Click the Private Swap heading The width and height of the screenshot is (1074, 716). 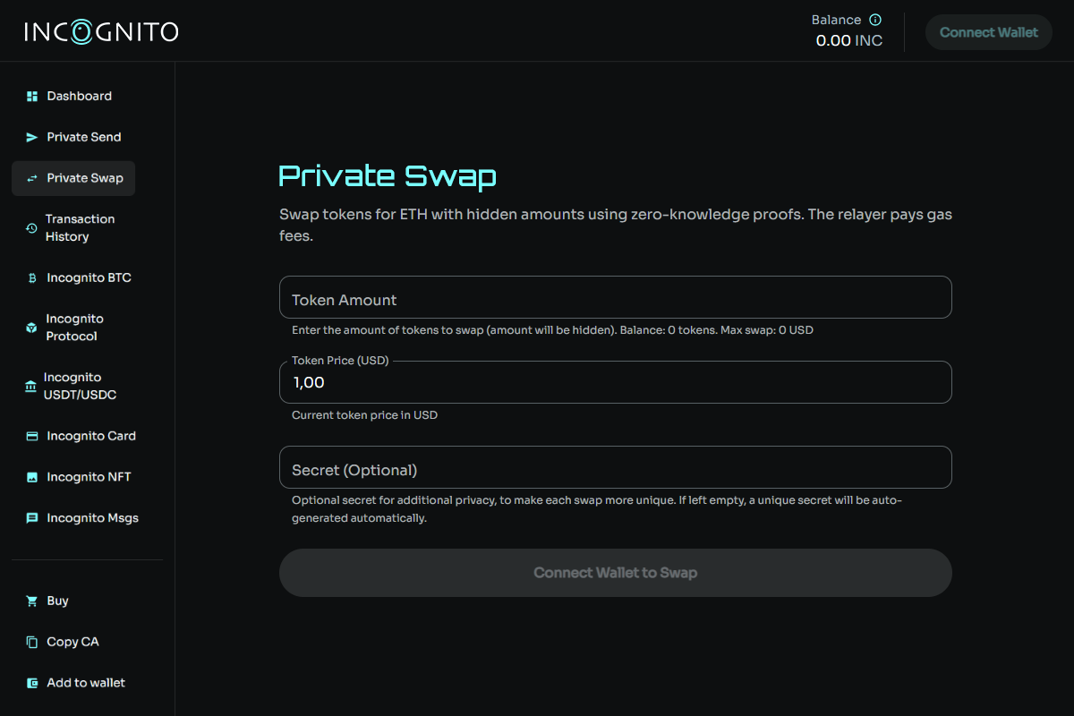click(x=388, y=176)
